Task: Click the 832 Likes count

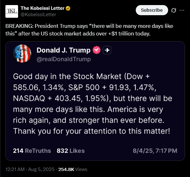Action: tap(71, 151)
